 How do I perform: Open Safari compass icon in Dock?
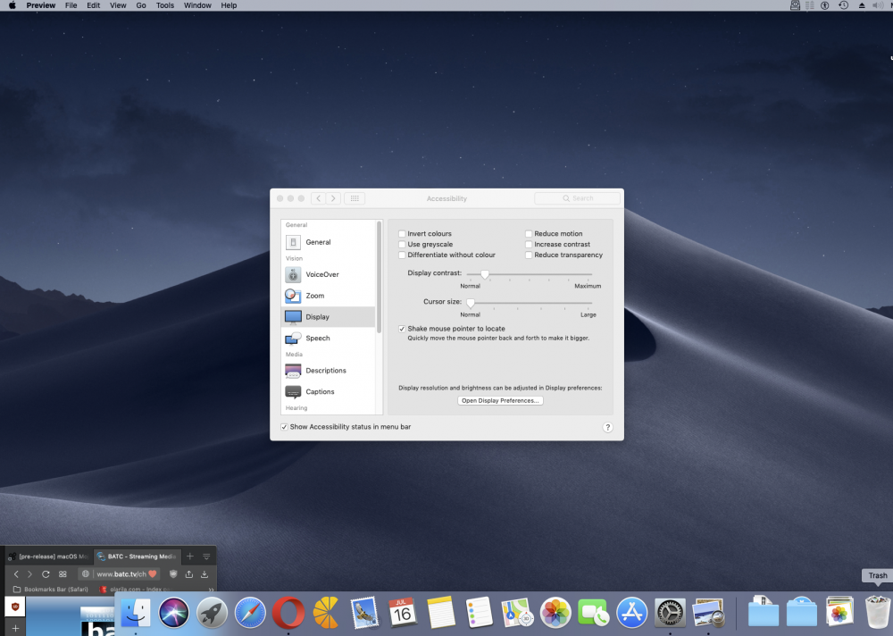(x=250, y=613)
